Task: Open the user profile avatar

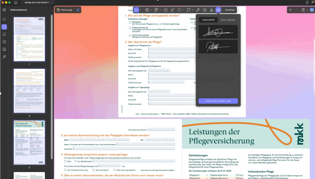Action: [x=313, y=2]
